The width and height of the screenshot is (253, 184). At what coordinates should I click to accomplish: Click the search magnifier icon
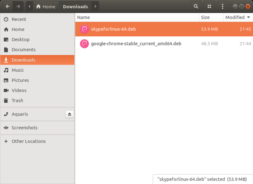(x=196, y=6)
